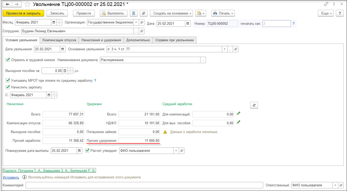Viewport: 347px width, 191px height.
Task: Open help with the question mark button
Action: pyautogui.click(x=340, y=13)
